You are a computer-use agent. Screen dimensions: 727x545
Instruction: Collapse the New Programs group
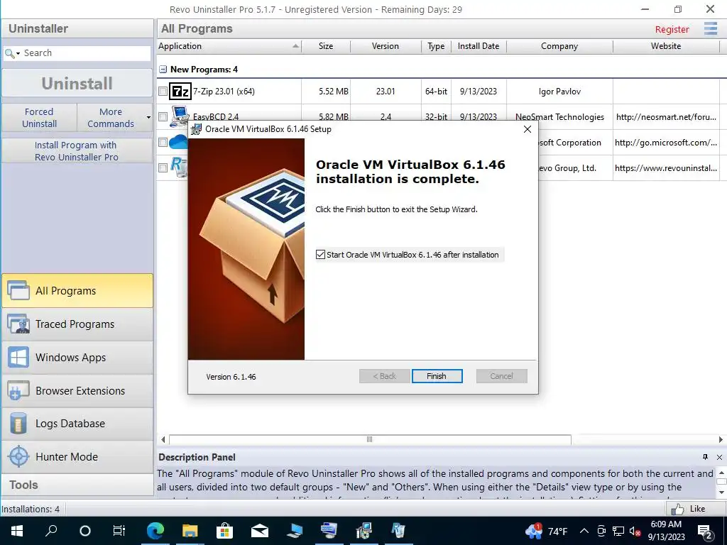pyautogui.click(x=163, y=70)
